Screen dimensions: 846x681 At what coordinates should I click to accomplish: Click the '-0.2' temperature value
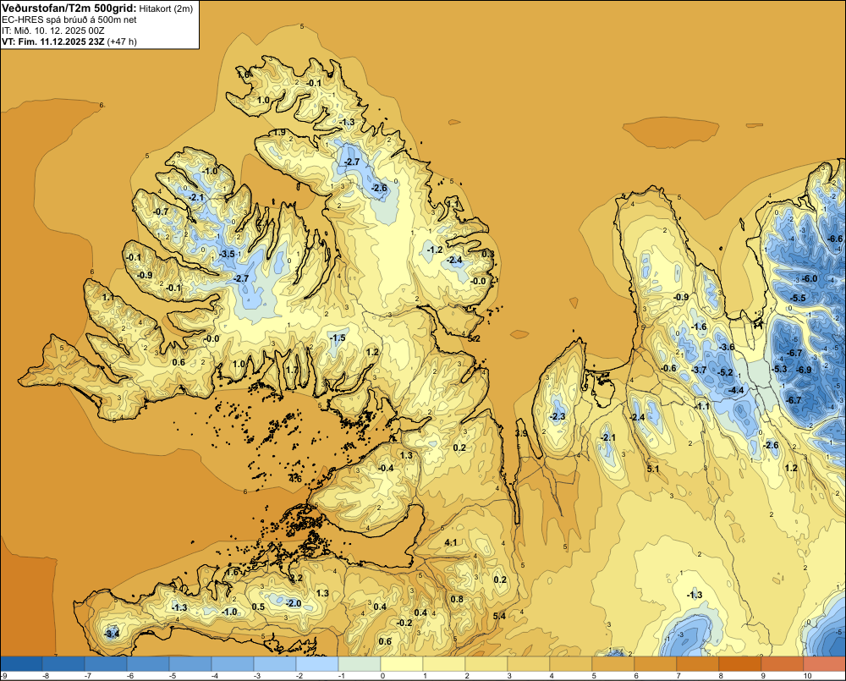click(404, 622)
